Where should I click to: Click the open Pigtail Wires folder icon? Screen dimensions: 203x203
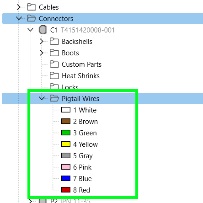(54, 98)
